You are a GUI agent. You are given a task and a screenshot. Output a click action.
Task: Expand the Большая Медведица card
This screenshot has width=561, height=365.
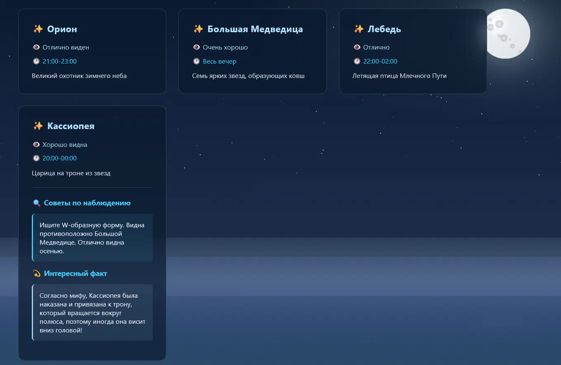coord(255,29)
